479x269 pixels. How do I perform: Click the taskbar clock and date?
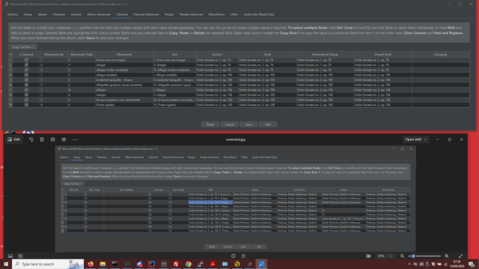[x=457, y=264]
